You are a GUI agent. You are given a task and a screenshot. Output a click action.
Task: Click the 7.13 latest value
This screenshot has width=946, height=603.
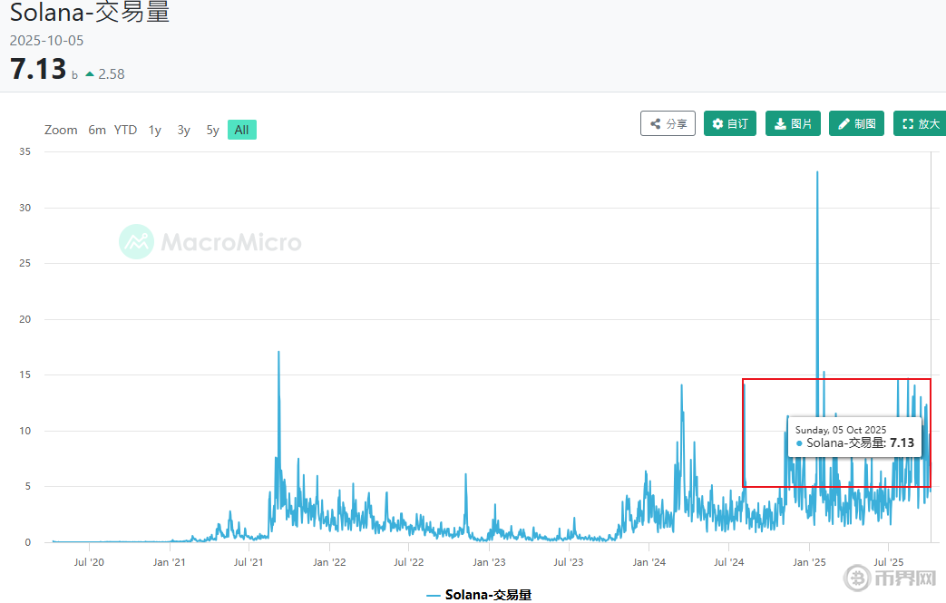click(38, 69)
